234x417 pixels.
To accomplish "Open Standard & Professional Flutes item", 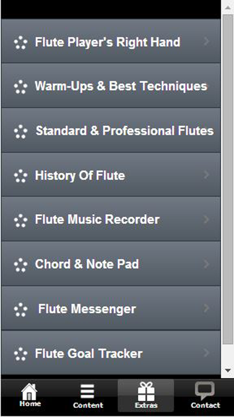I will click(124, 131).
